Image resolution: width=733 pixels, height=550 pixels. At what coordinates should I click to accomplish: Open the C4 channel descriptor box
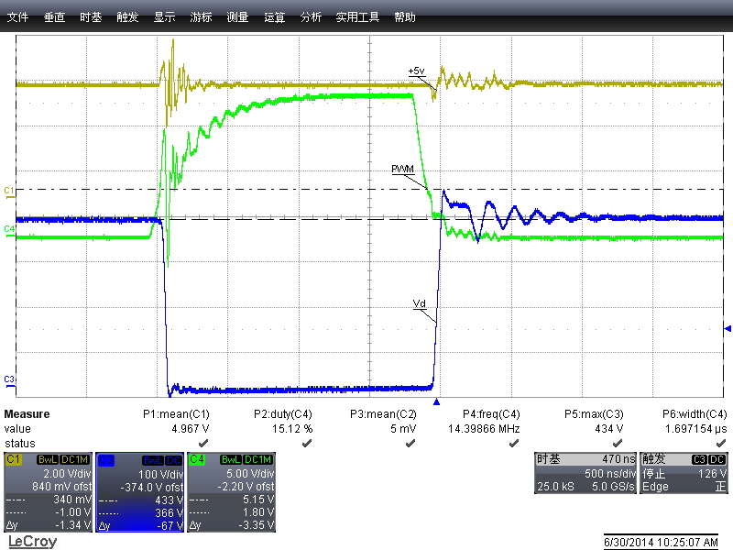pos(232,492)
